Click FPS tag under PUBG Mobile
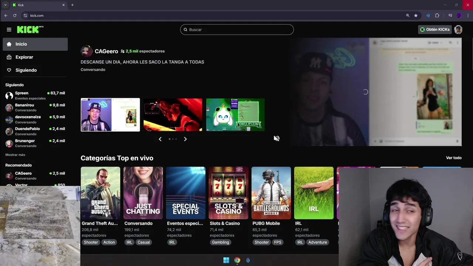 [x=278, y=242]
